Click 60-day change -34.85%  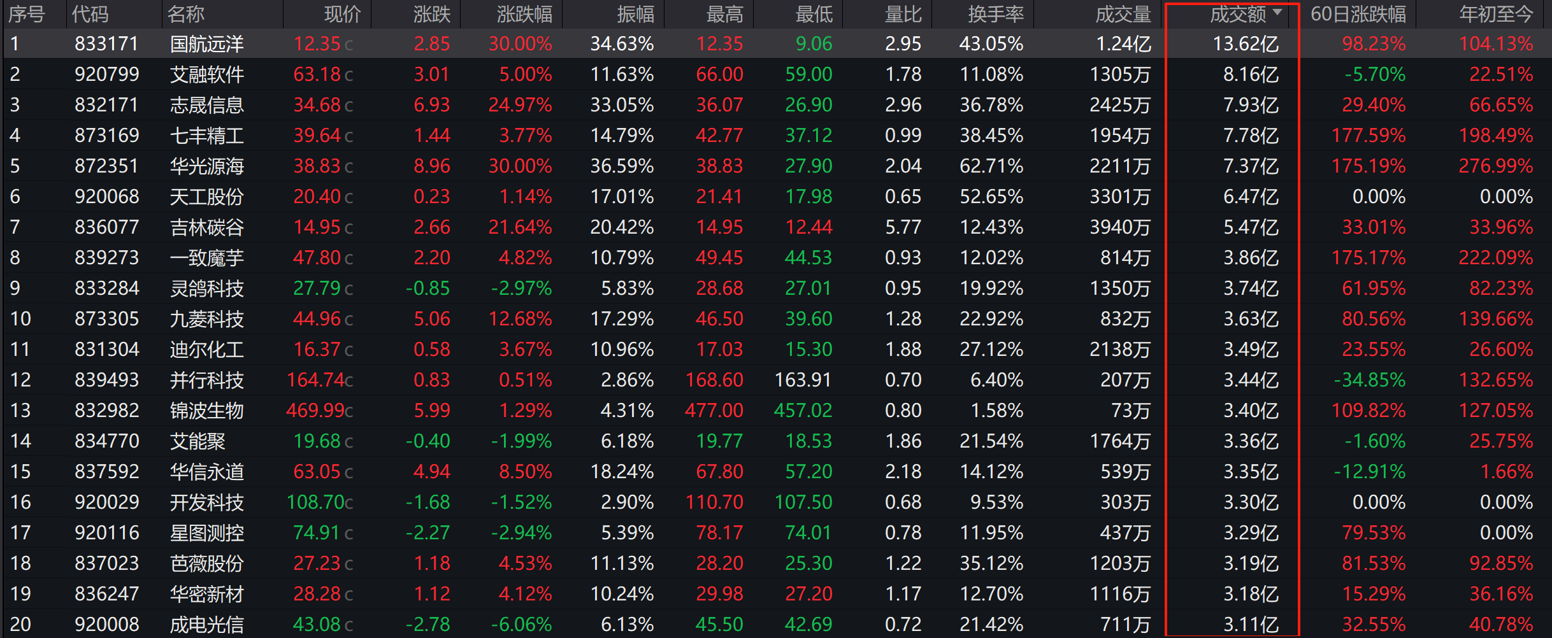point(1370,380)
